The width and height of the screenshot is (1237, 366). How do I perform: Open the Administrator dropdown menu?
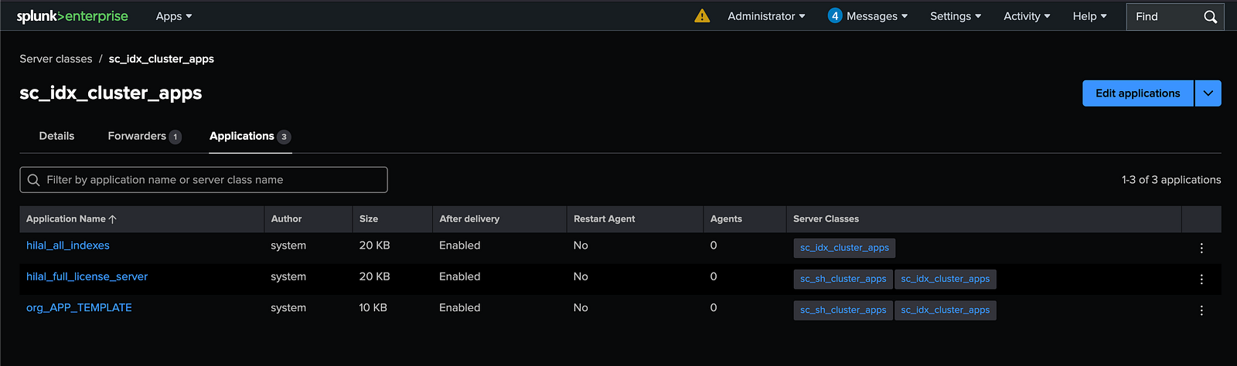(x=766, y=16)
